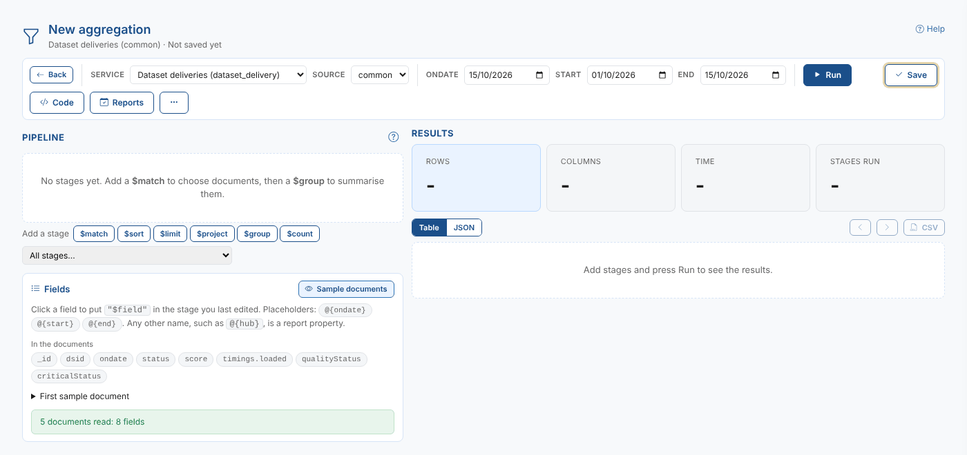
Task: Insert the _id field
Action: [44, 359]
